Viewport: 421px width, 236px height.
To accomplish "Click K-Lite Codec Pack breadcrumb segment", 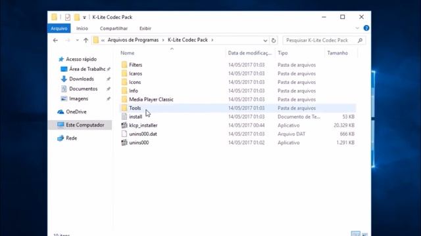I will (187, 40).
